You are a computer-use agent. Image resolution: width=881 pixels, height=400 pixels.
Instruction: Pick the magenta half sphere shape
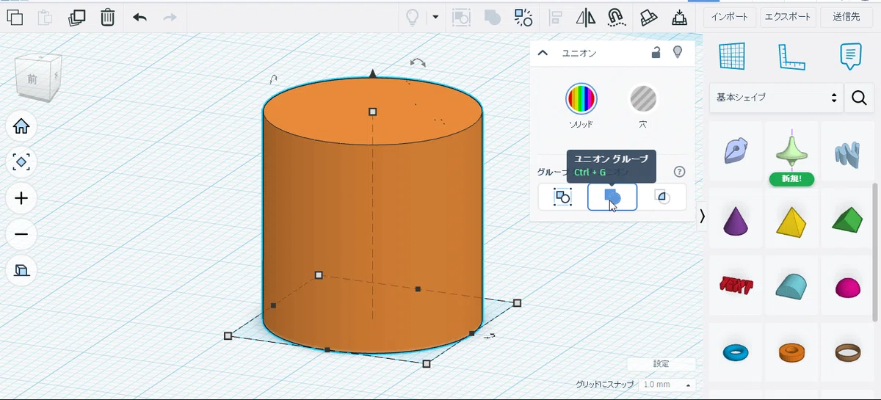point(846,286)
